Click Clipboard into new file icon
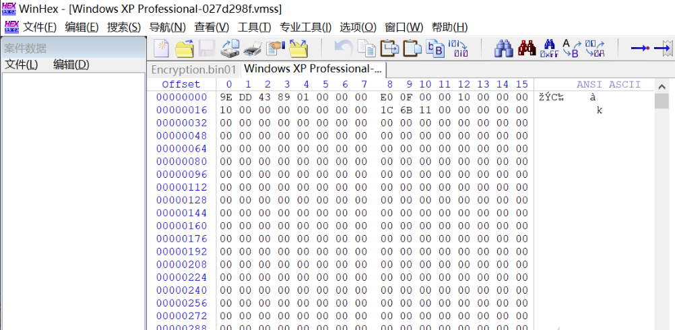Image resolution: width=675 pixels, height=330 pixels. tap(412, 48)
